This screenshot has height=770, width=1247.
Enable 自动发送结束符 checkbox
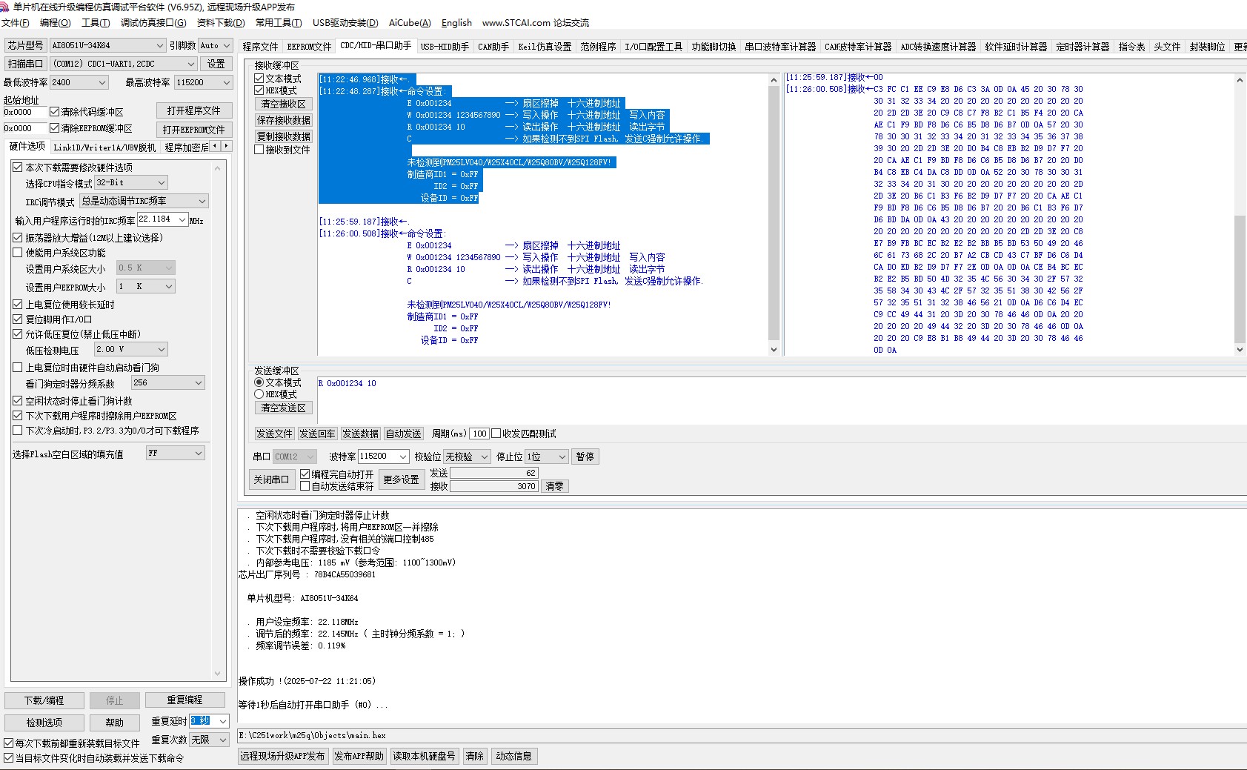coord(305,486)
